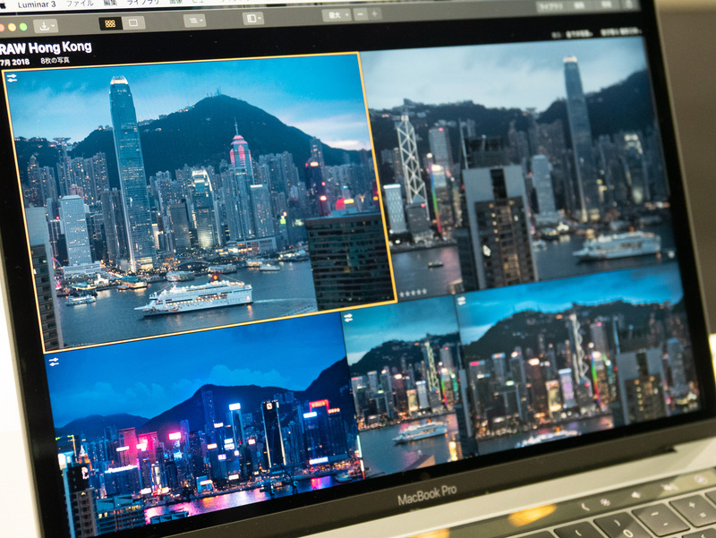Open the side panel layout dropdown
The width and height of the screenshot is (716, 538).
click(x=253, y=18)
